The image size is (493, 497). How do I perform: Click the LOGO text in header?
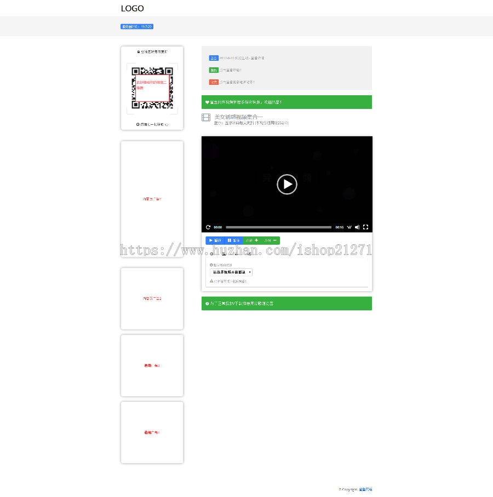click(133, 9)
